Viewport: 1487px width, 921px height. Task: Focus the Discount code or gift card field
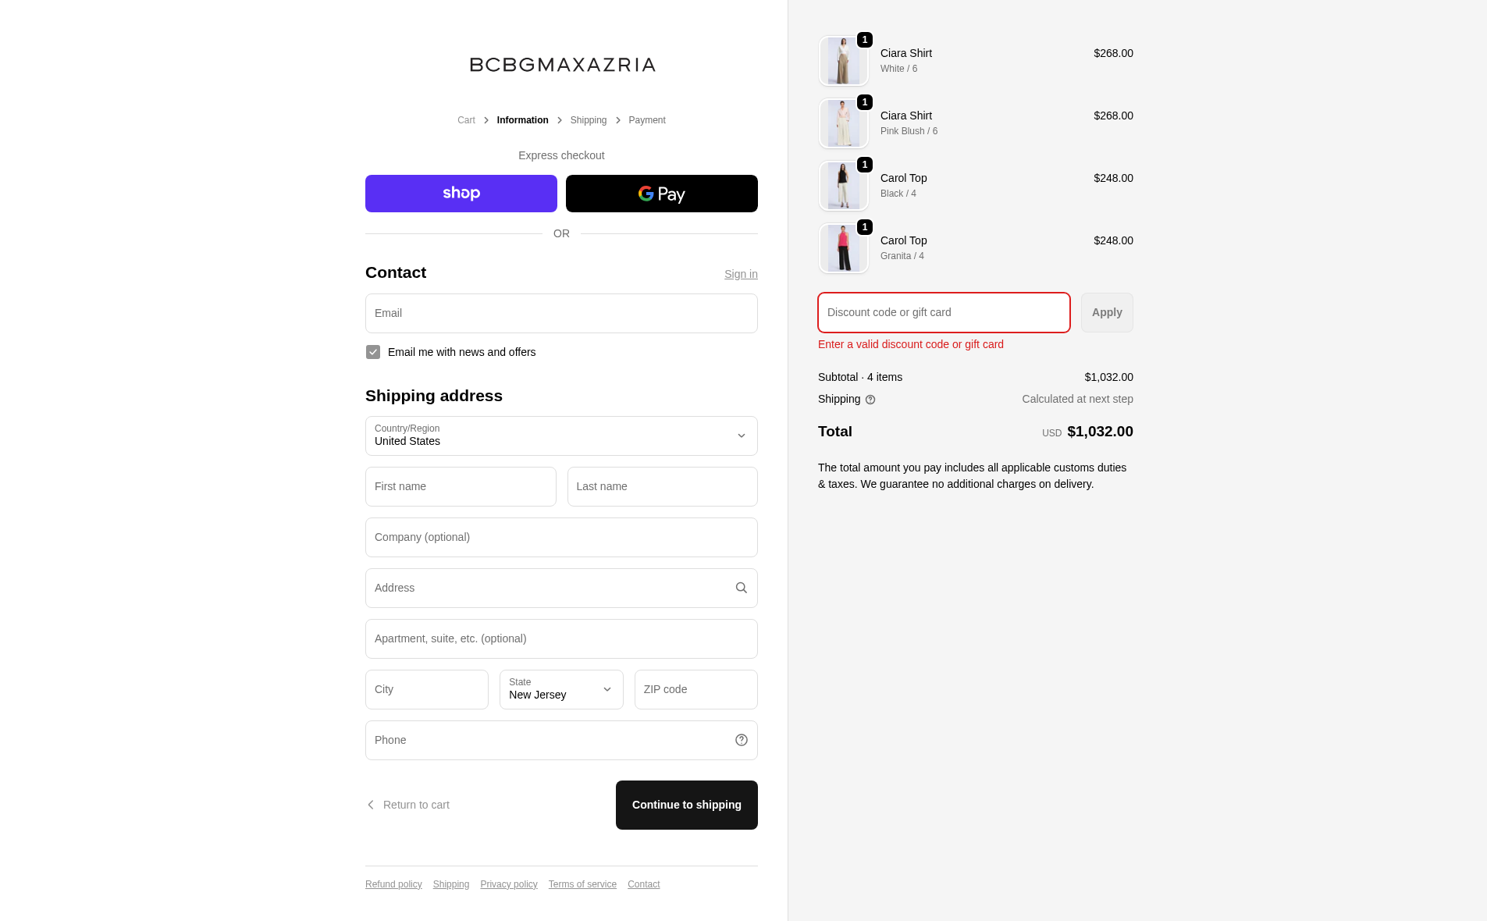click(944, 312)
